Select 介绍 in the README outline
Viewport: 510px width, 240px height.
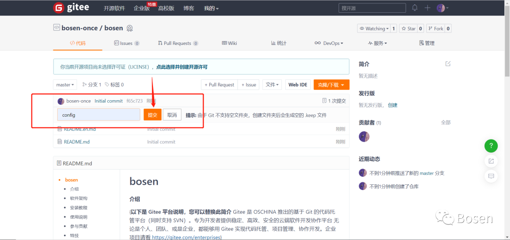(74, 189)
